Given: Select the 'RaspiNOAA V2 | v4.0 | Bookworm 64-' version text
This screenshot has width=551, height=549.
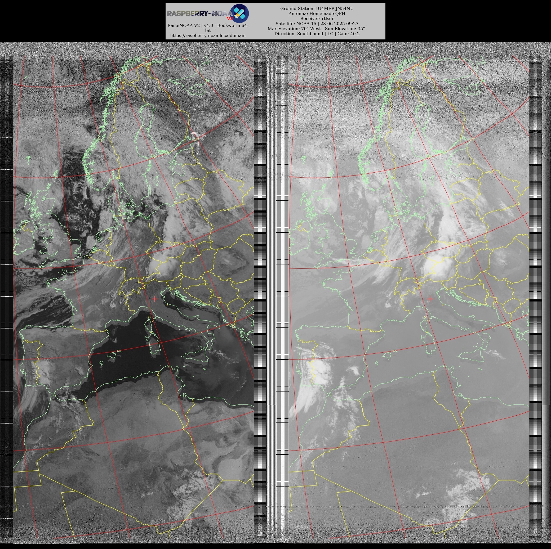Looking at the screenshot, I should pyautogui.click(x=208, y=26).
